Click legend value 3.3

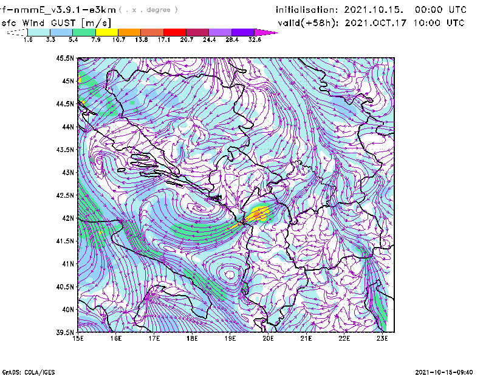pos(50,40)
